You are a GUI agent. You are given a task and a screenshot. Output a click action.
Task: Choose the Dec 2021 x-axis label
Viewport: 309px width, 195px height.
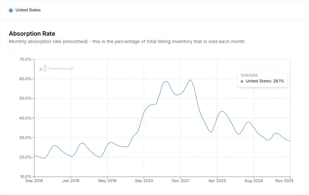coord(180,181)
